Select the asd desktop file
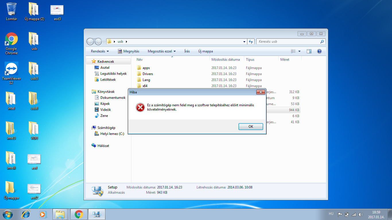Viewport: 392px width, 220px height. pyautogui.click(x=34, y=162)
